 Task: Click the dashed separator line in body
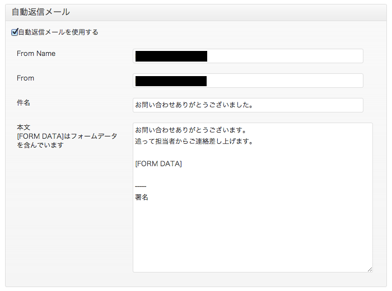click(141, 186)
